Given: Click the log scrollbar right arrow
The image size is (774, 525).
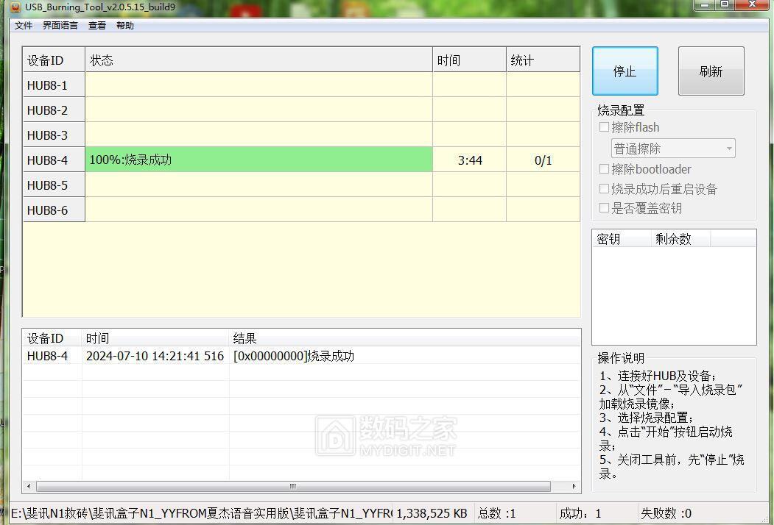Looking at the screenshot, I should tap(574, 486).
